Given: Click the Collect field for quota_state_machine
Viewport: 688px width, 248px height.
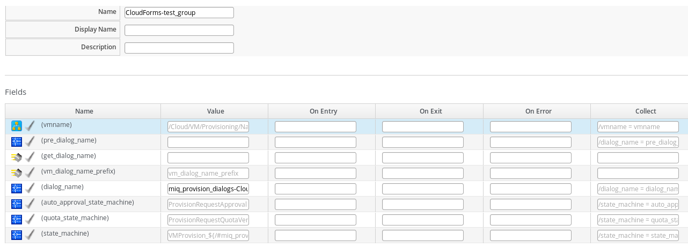Looking at the screenshot, I should pos(638,220).
